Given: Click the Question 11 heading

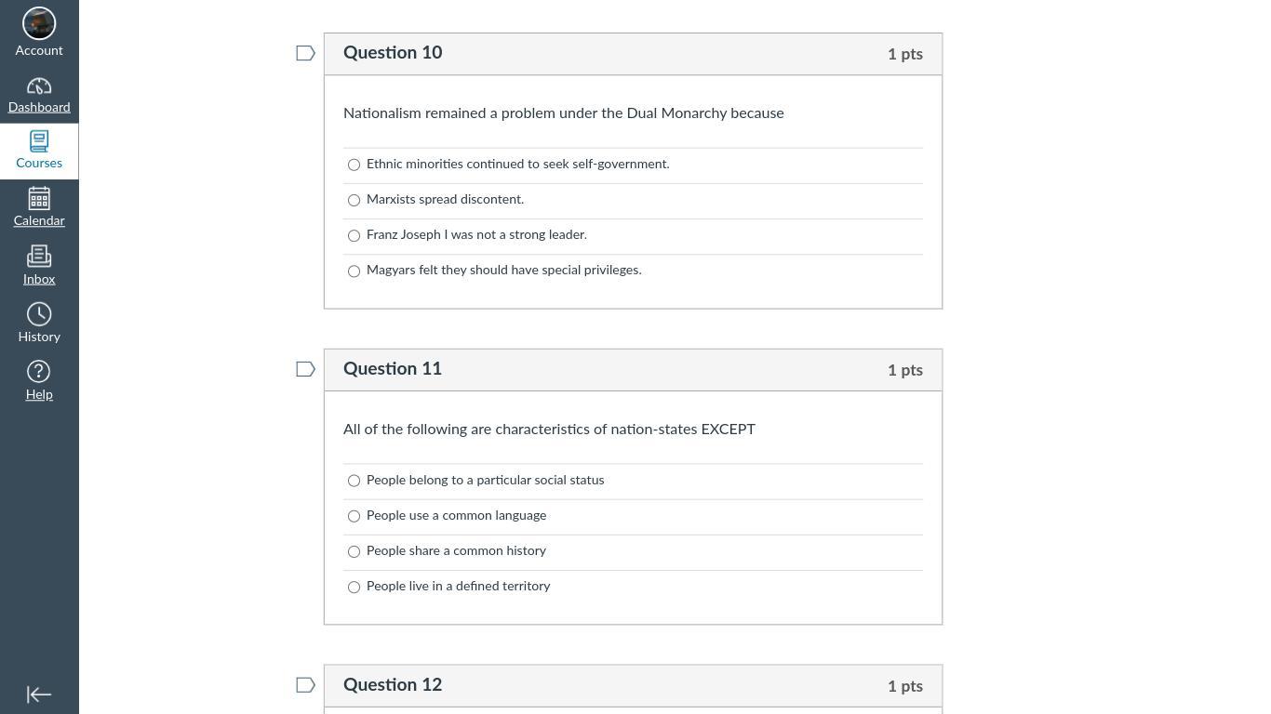Looking at the screenshot, I should (x=393, y=369).
